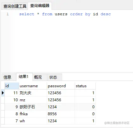Click the 'desc' keyword in the query
The image size is (133, 128).
[106, 14]
